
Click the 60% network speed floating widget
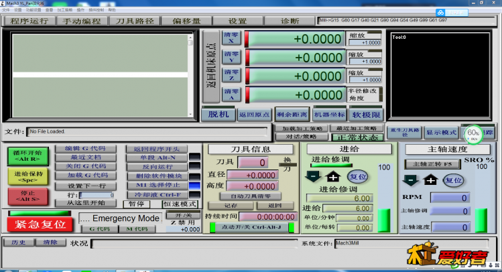coord(473,134)
